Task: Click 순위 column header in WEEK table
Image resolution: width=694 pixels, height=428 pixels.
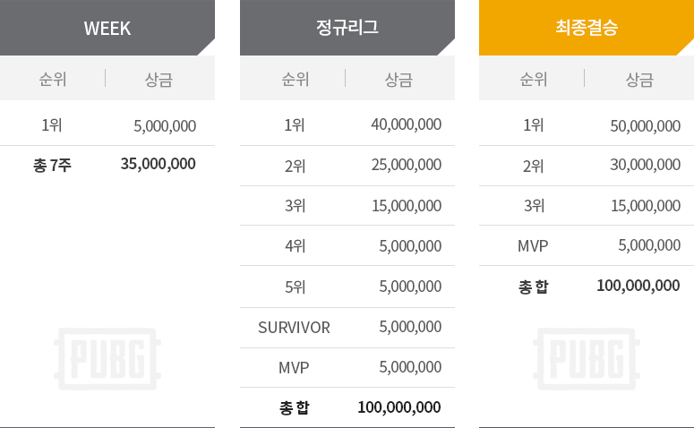Action: pyautogui.click(x=52, y=79)
